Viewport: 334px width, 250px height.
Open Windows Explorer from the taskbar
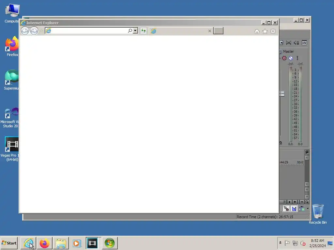(x=61, y=243)
